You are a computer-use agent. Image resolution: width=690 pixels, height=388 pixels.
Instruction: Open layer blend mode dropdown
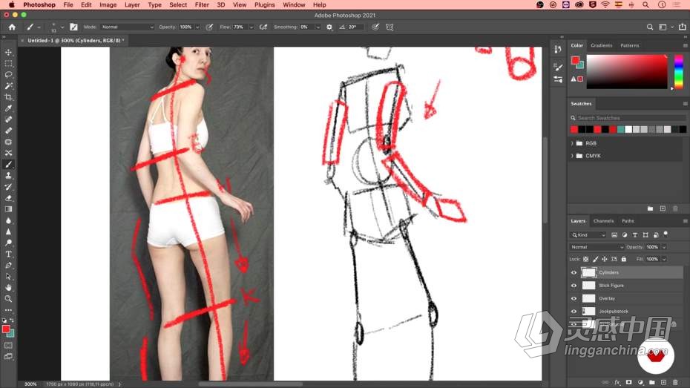[x=597, y=247]
